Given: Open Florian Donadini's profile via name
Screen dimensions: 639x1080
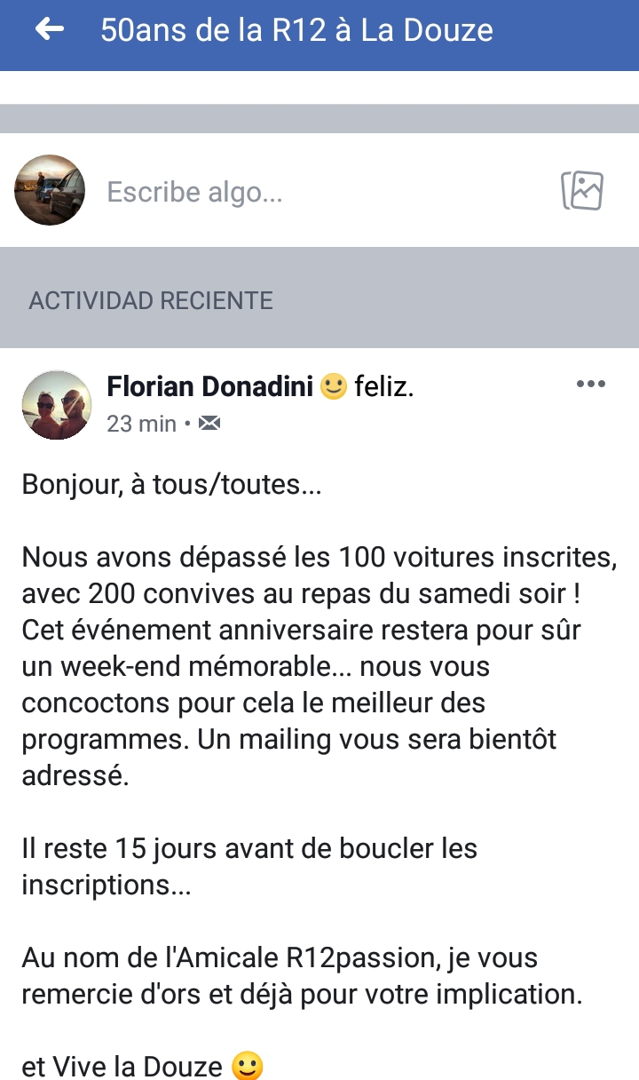Looking at the screenshot, I should pos(209,387).
